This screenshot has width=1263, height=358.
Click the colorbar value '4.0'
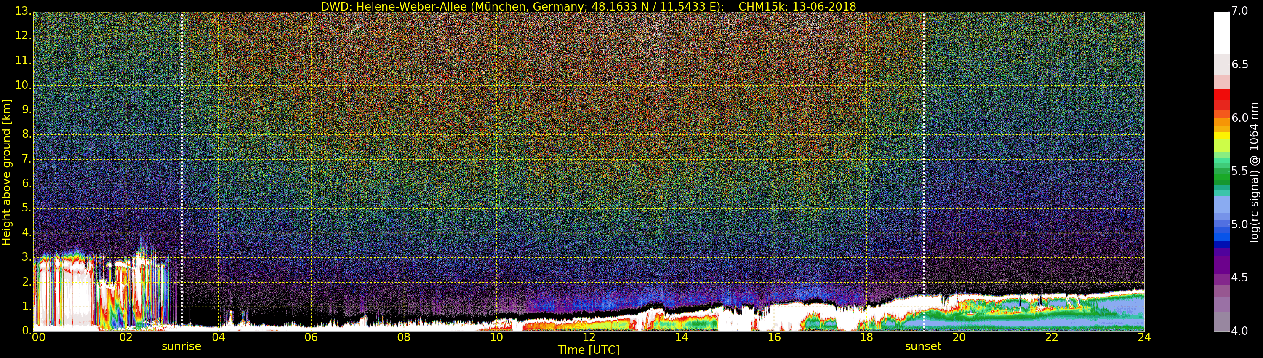pos(1240,331)
